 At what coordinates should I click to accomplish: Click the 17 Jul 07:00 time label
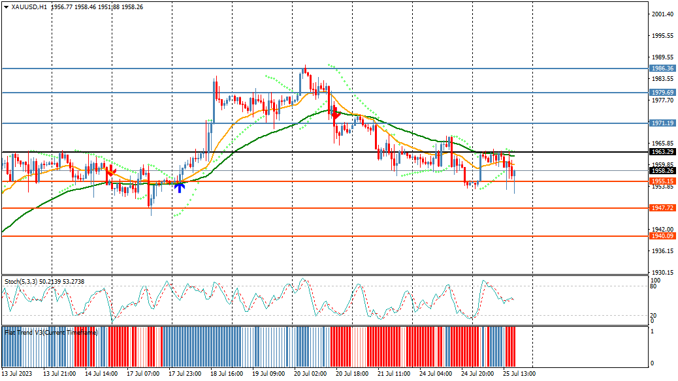(142, 374)
